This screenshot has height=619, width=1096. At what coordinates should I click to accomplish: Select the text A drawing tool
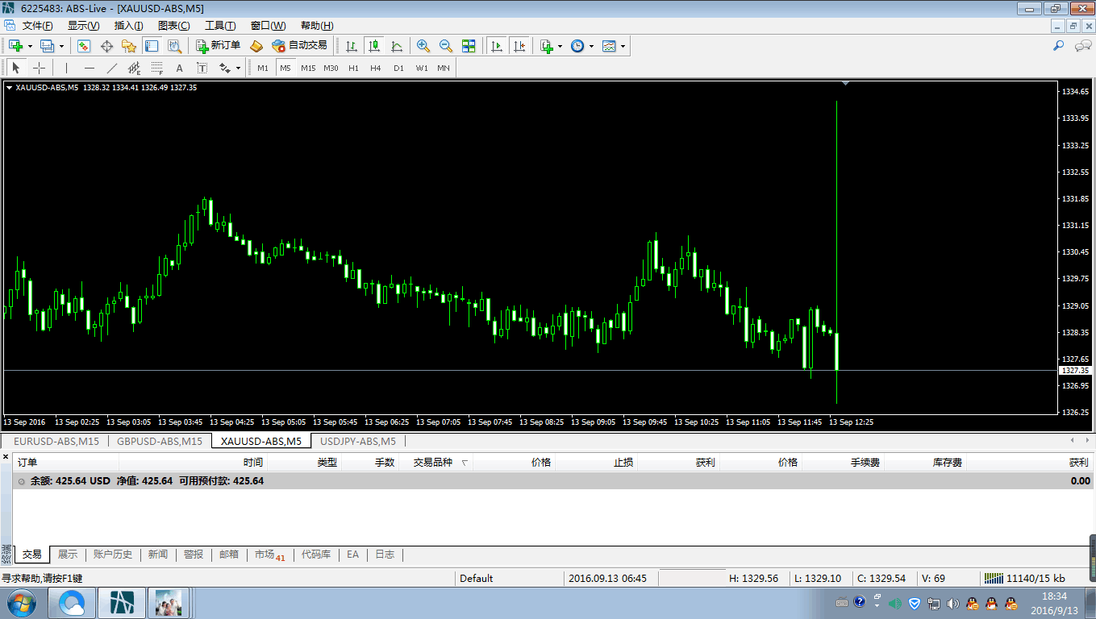click(179, 68)
